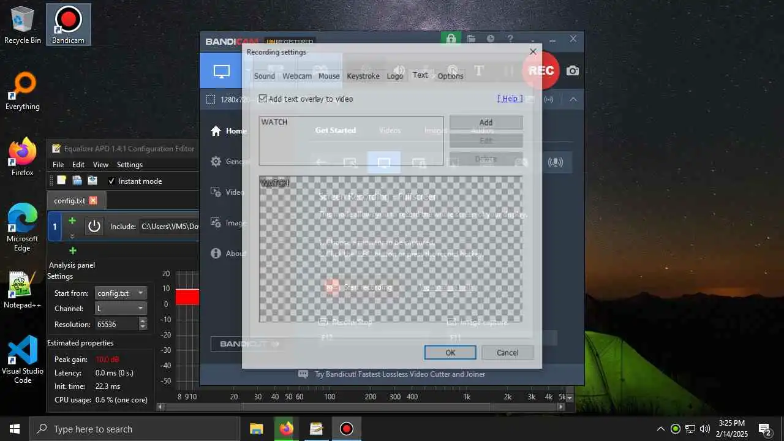Viewport: 784px width, 441px height.
Task: Open the Help link in Recording settings
Action: point(510,98)
